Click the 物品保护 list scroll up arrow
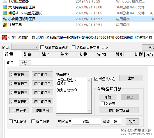The image size is (154, 138). 89,81
